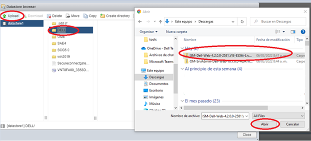This screenshot has height=141, width=311.
Task: Select OneDrive - Dell Te... in the navigation pane
Action: coord(157,48)
